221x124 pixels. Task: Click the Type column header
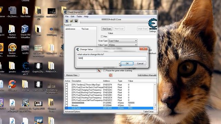[x=120, y=81]
